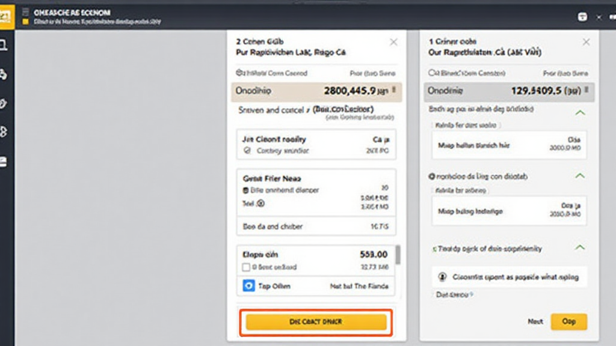Enable the small yellow indicator below the title bar
Viewport: 616px width, 346px height.
[25, 20]
